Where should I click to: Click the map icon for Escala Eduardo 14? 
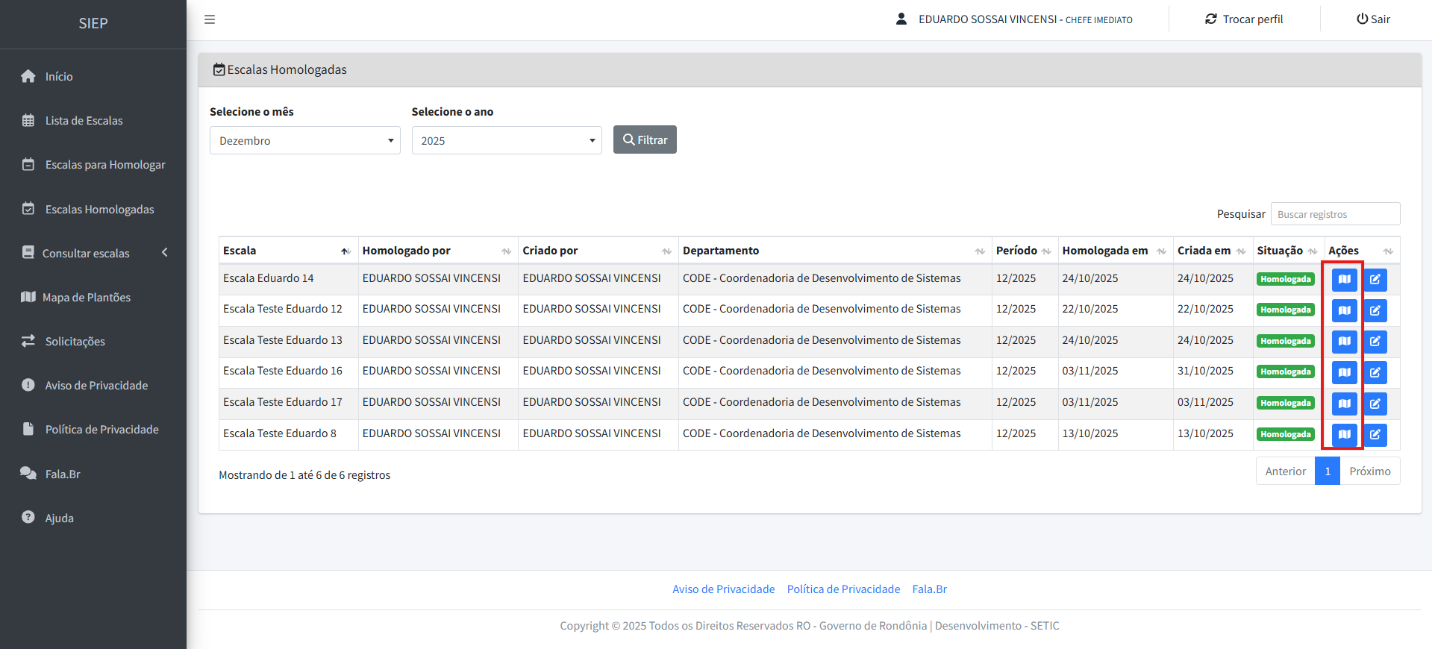pyautogui.click(x=1344, y=280)
